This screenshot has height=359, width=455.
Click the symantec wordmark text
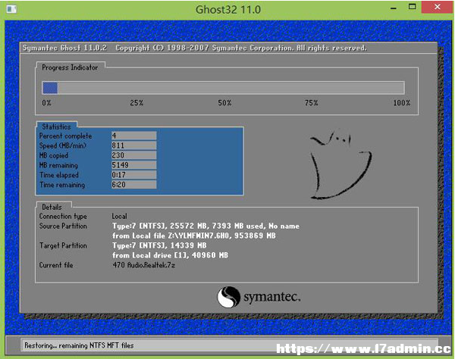(x=272, y=297)
